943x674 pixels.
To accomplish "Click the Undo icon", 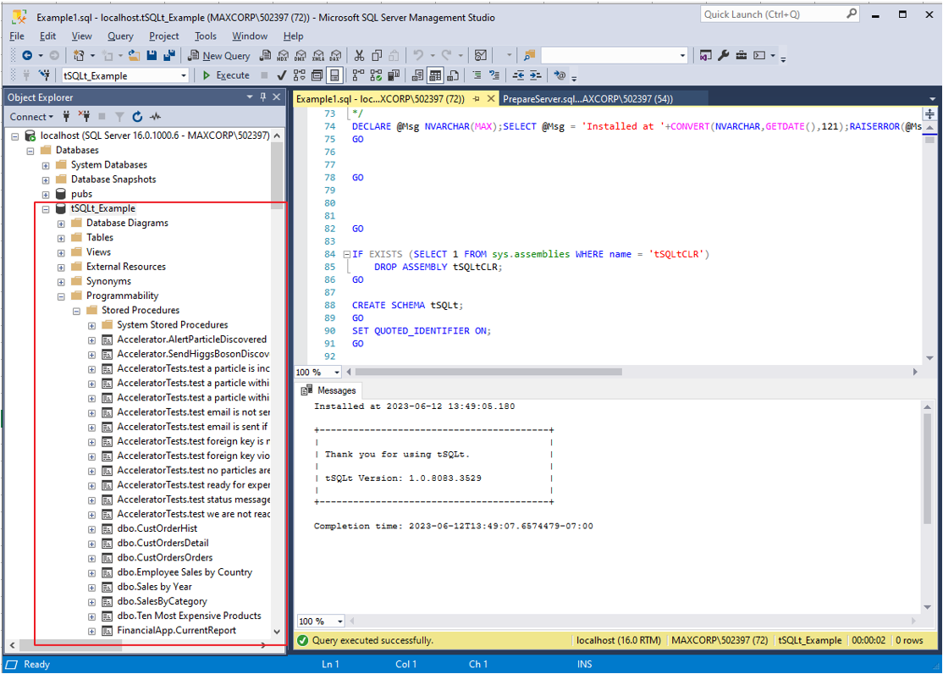I will point(417,55).
